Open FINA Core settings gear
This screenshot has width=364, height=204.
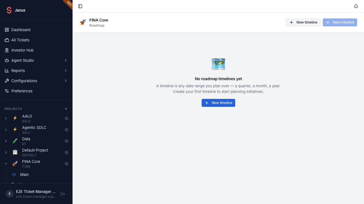click(67, 164)
